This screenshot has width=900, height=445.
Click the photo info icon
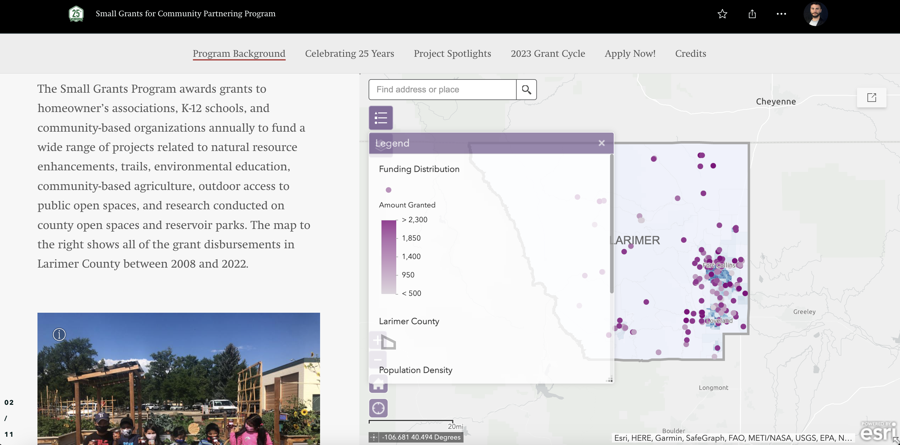pos(59,334)
